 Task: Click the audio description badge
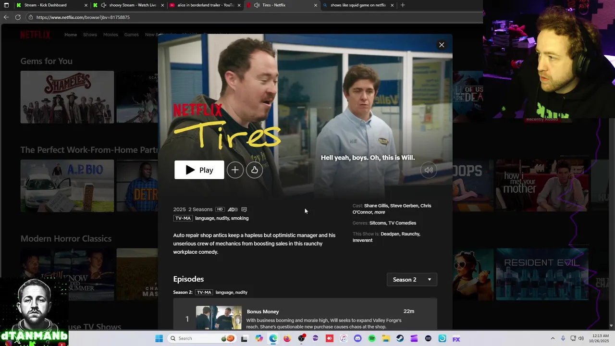point(233,210)
